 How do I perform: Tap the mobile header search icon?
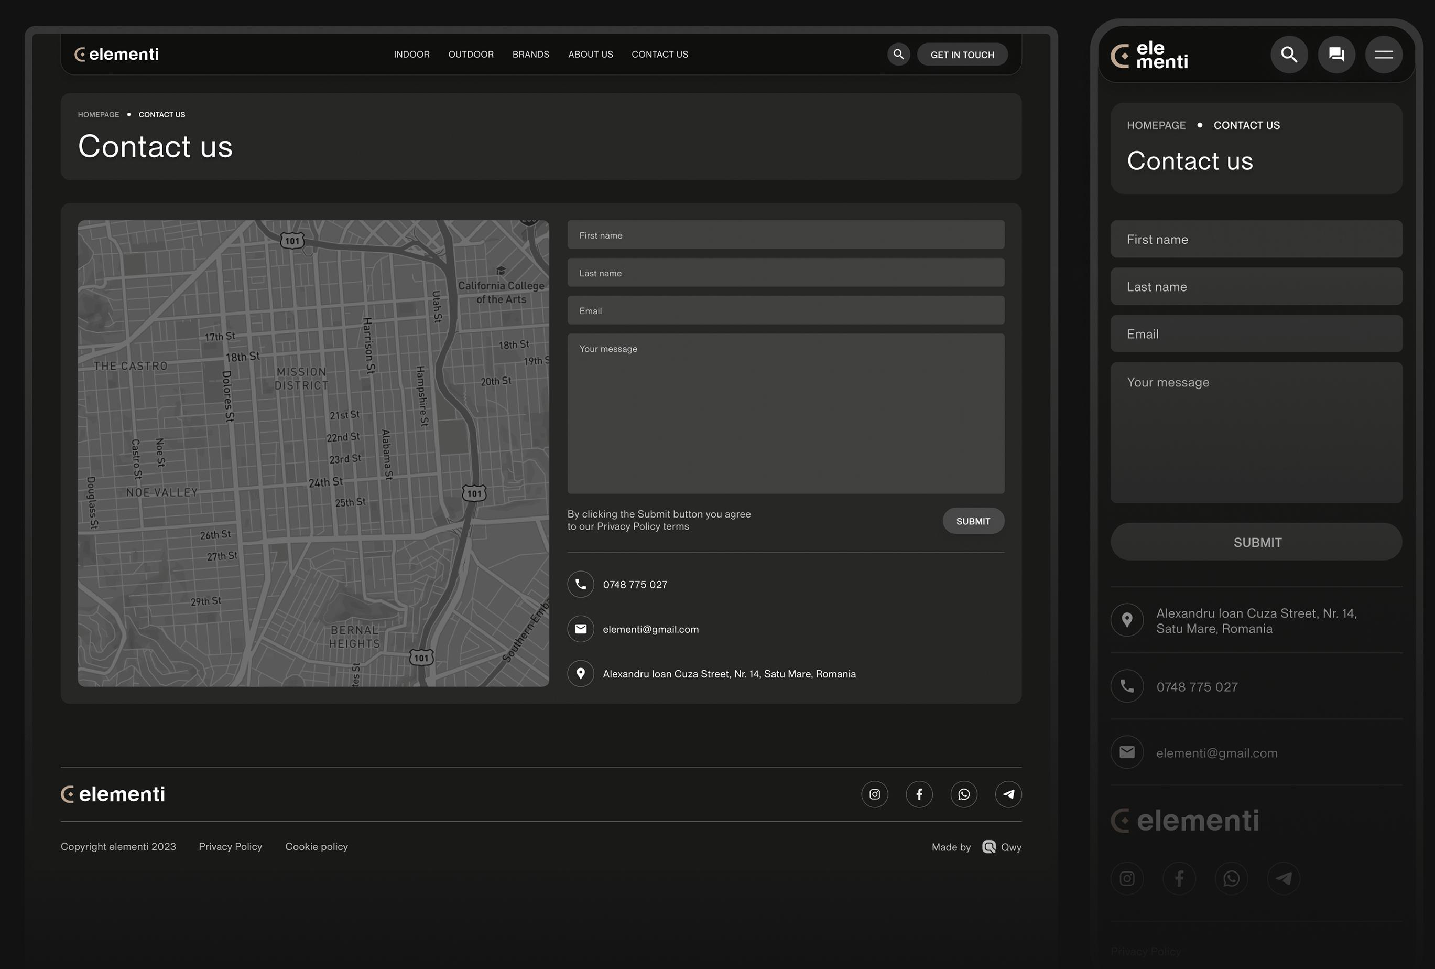1289,55
